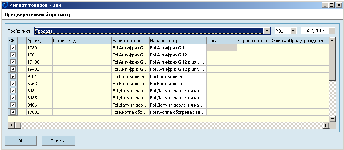This screenshot has width=344, height=150.
Task: Select article cell 6963
Action: 39,84
